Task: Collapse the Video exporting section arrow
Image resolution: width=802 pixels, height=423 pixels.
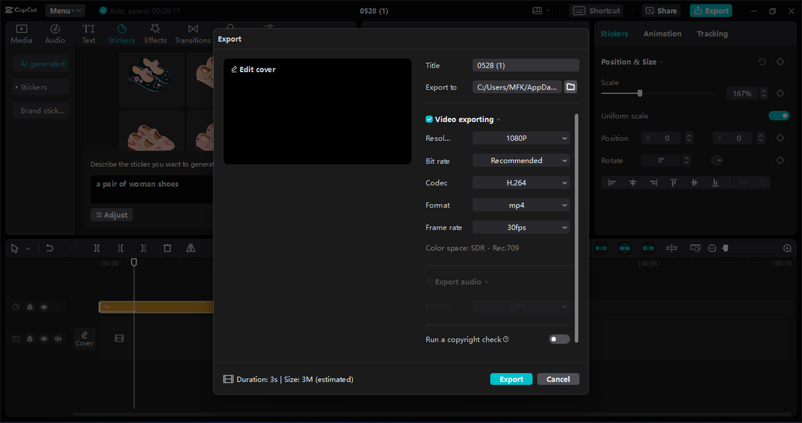Action: 499,120
